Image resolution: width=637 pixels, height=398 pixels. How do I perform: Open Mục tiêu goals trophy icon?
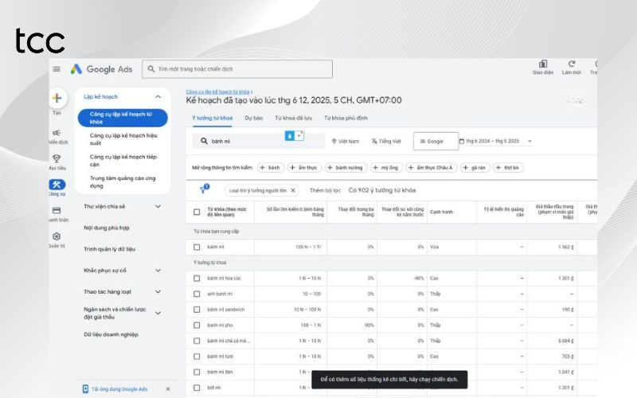57,158
